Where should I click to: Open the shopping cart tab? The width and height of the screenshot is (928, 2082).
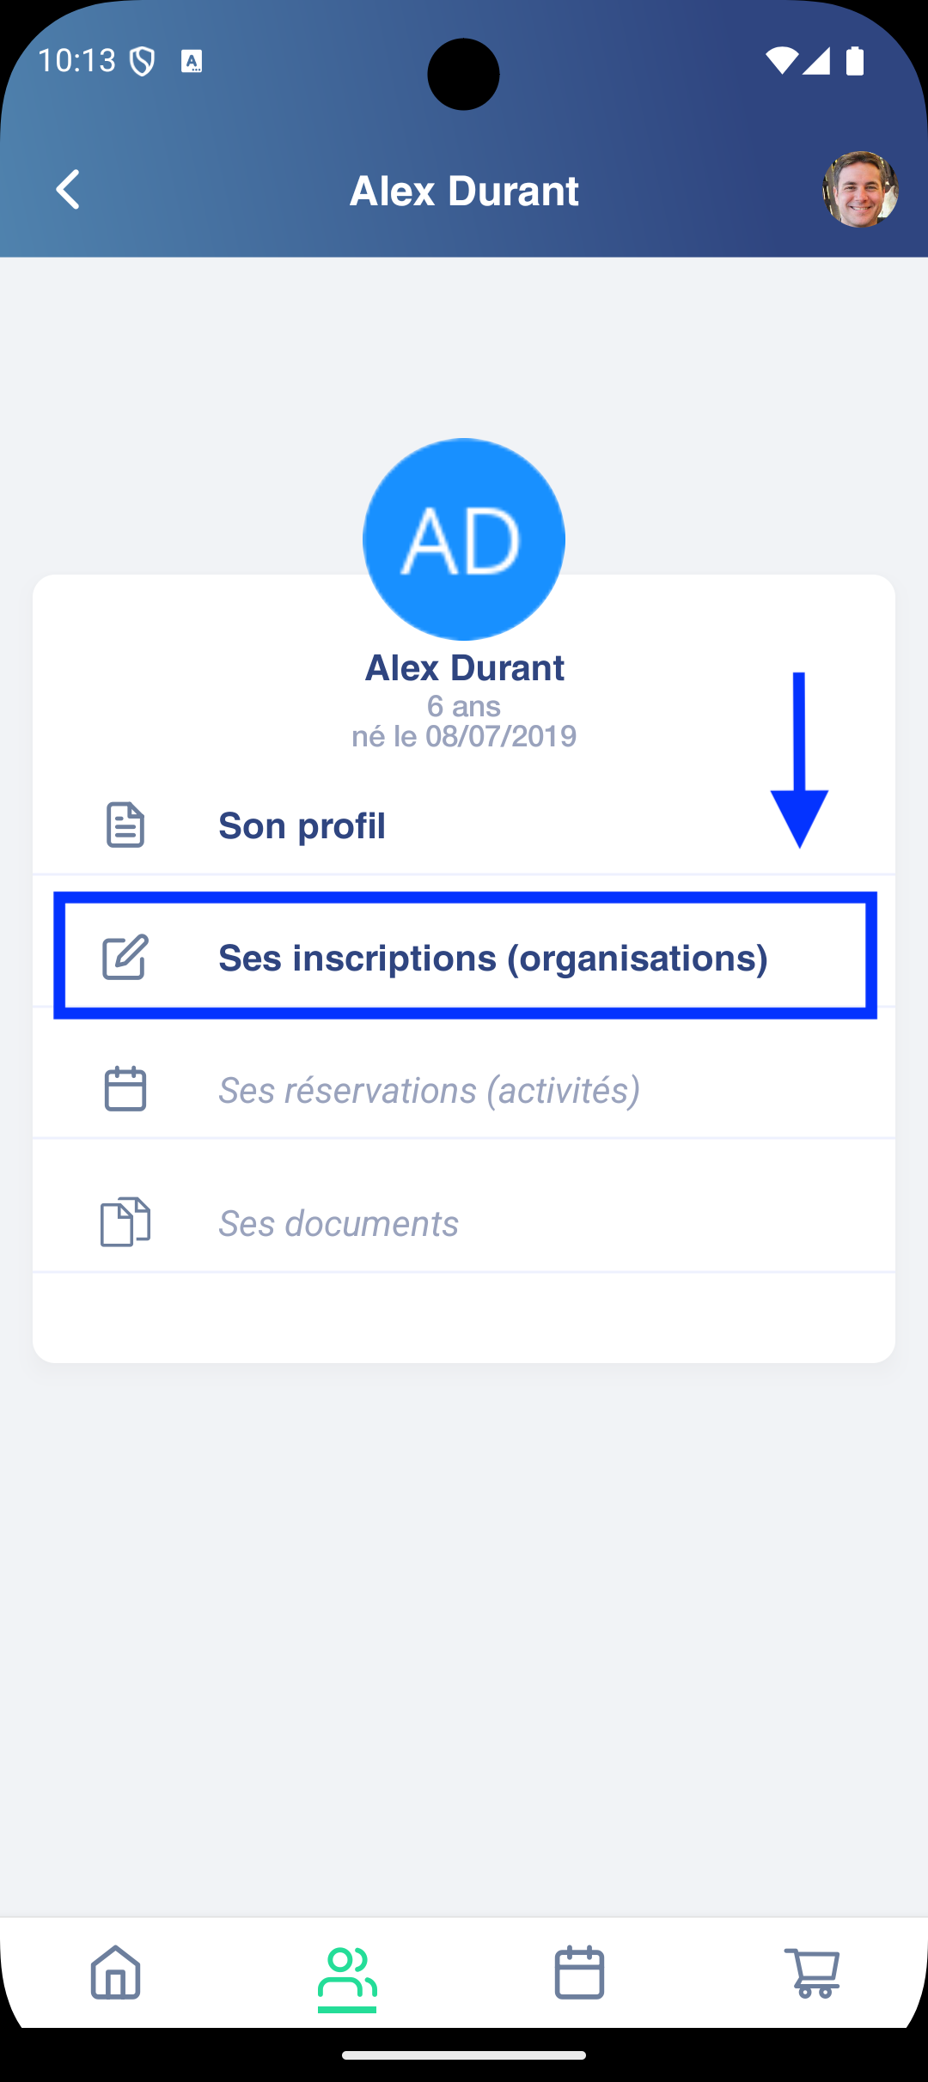812,1973
